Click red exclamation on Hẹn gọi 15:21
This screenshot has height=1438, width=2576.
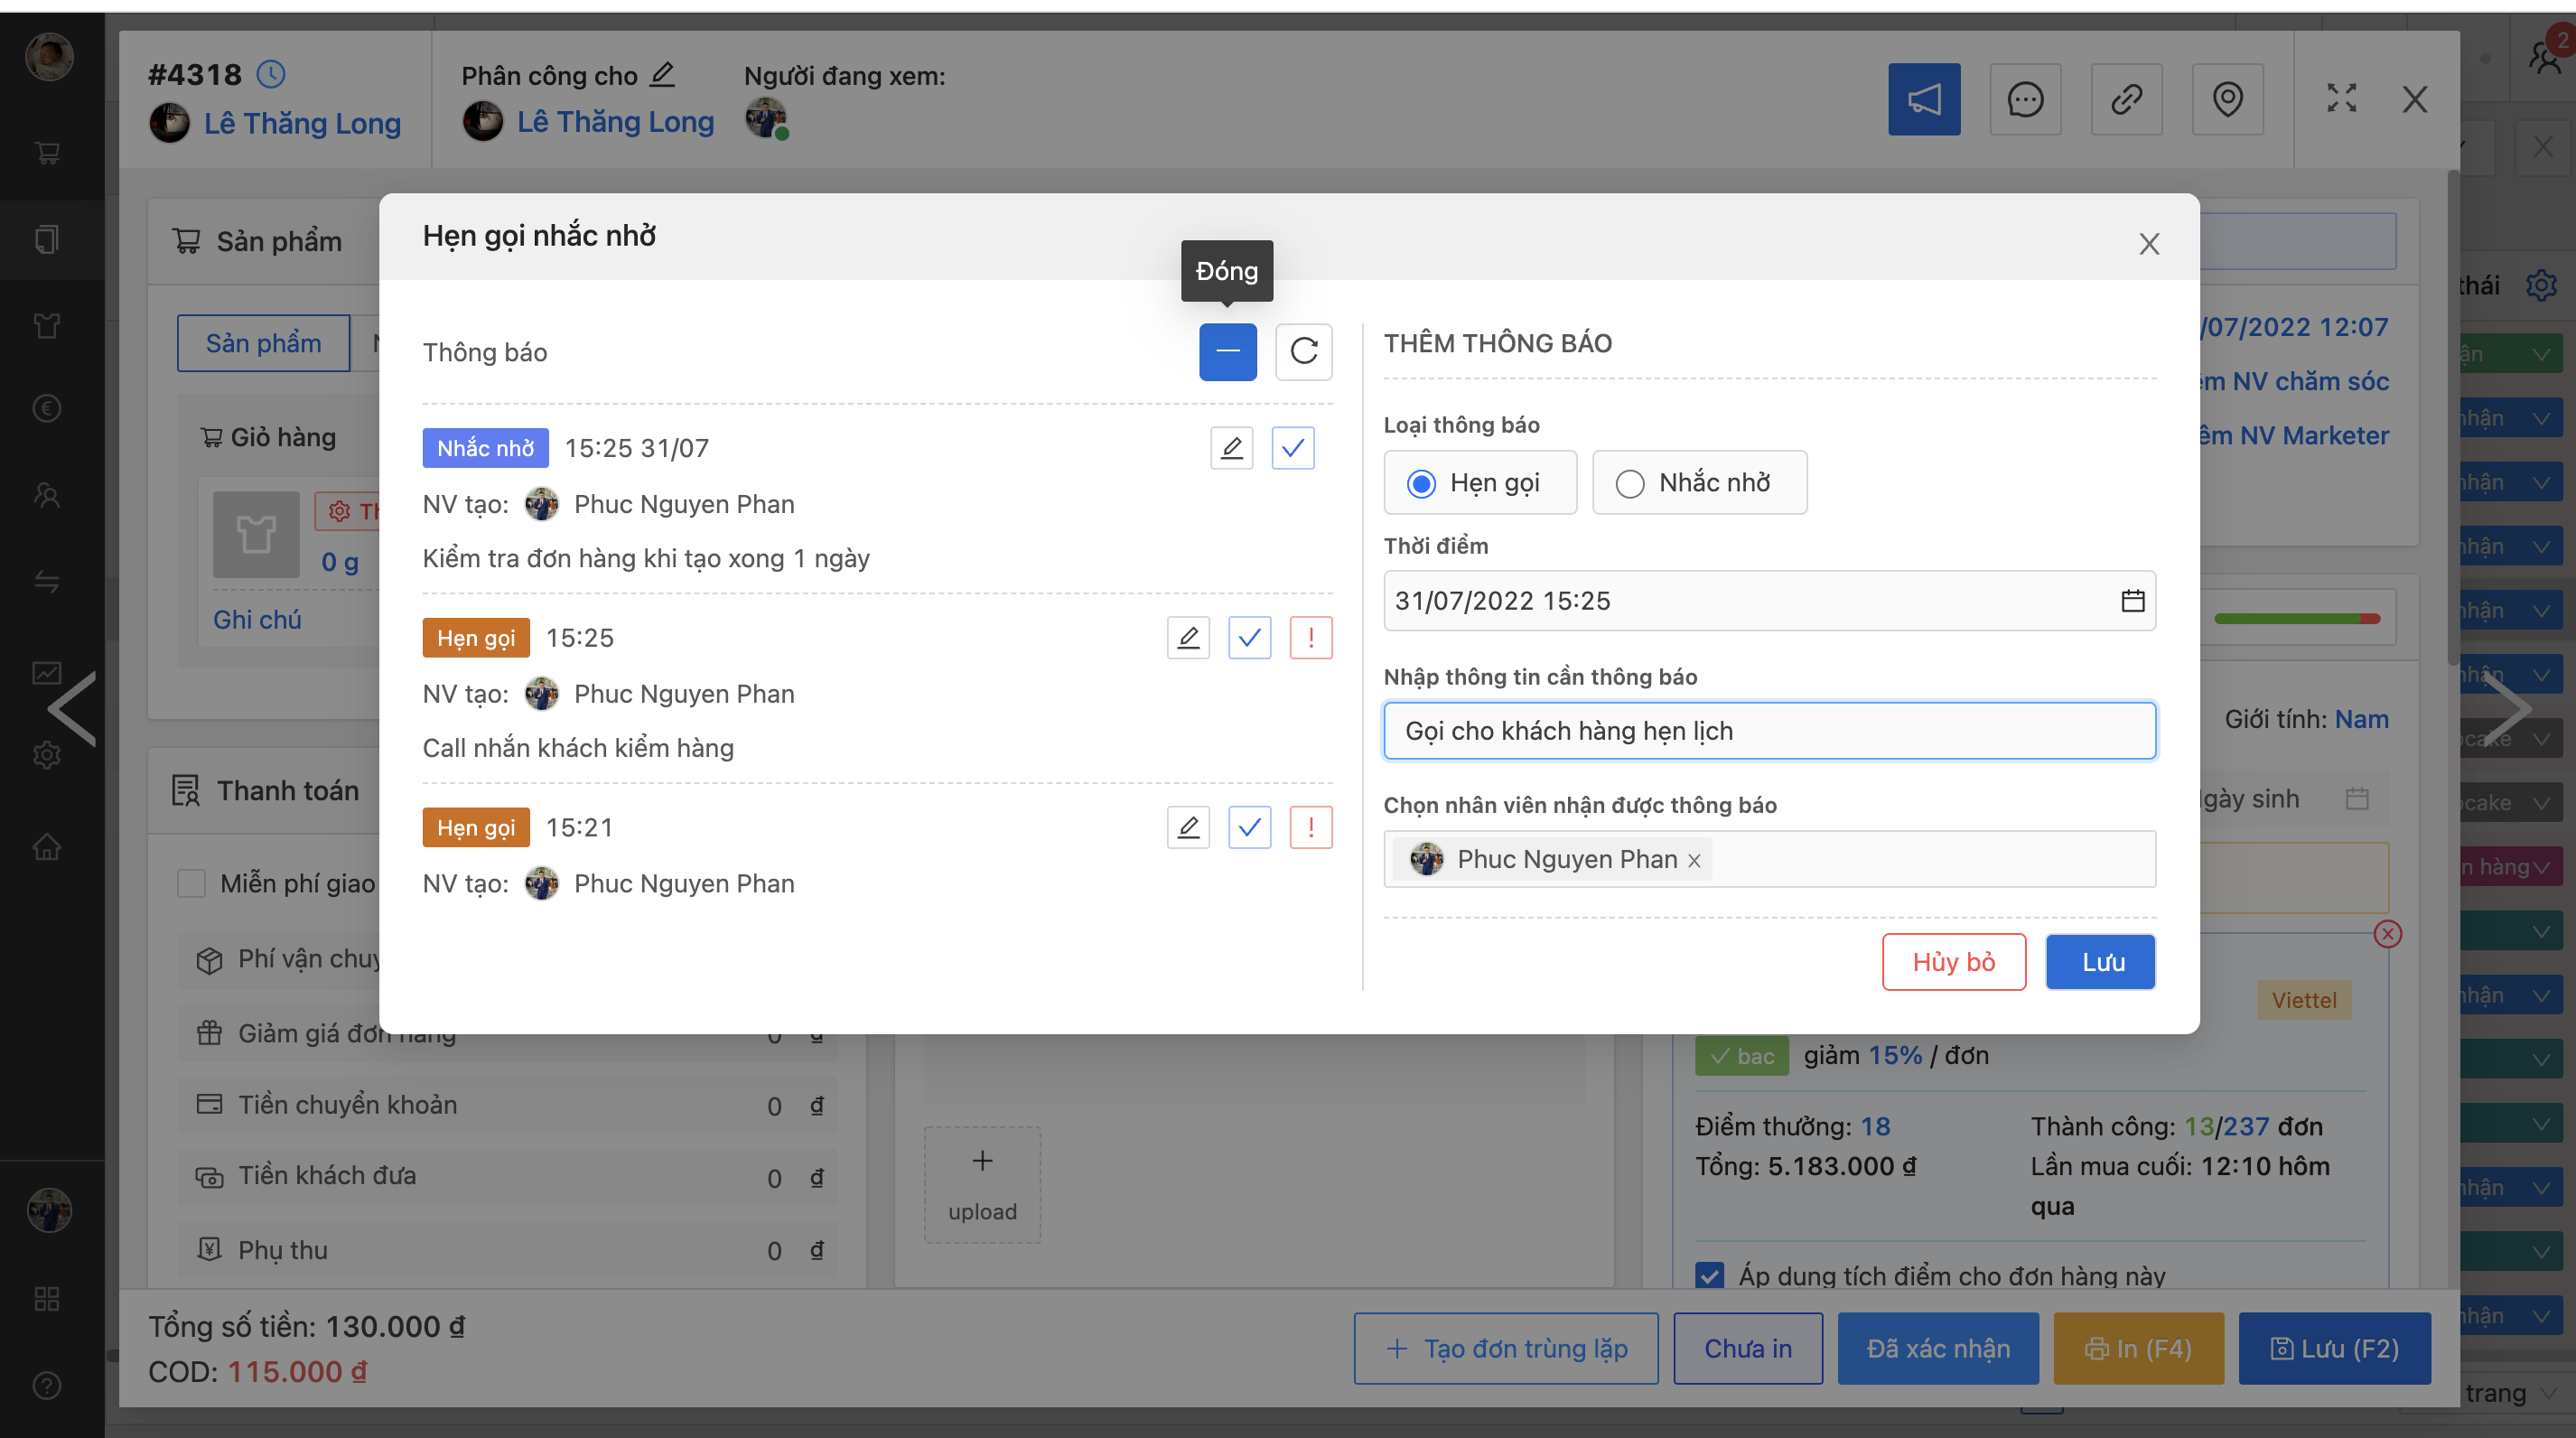point(1310,827)
